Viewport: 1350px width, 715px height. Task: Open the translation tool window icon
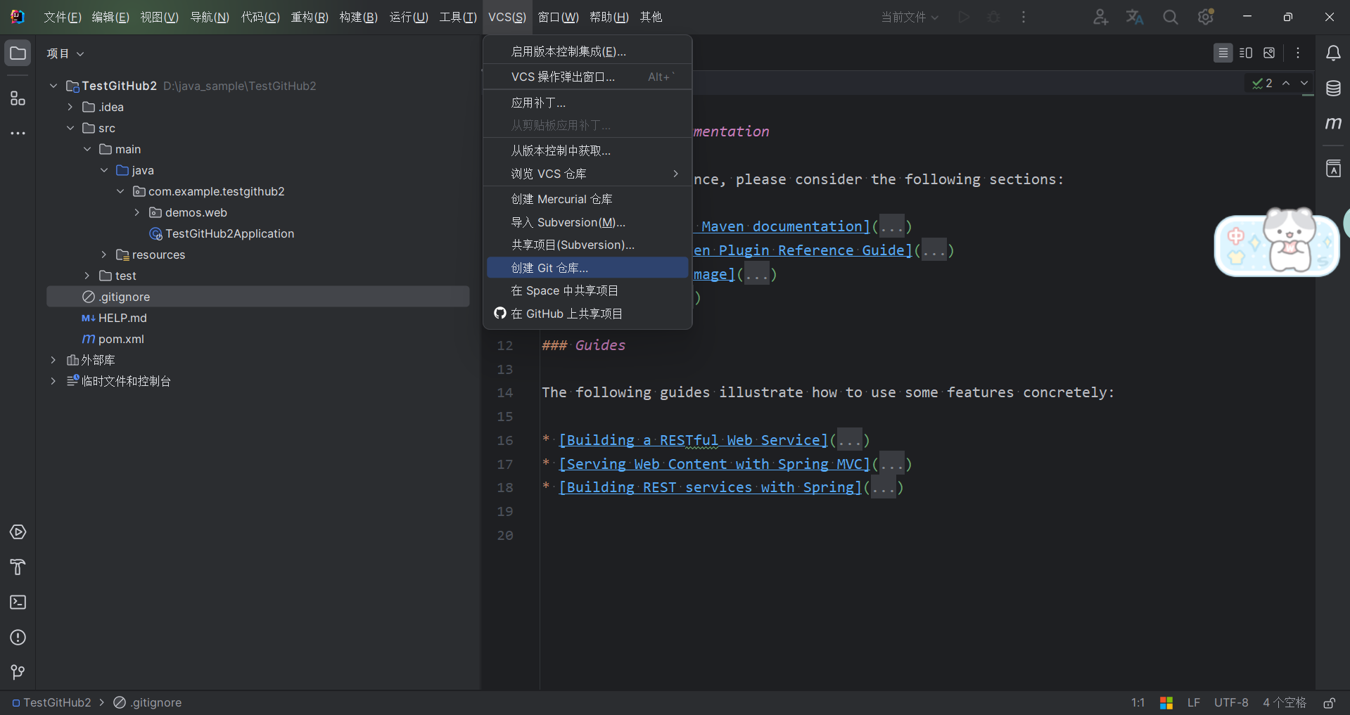[x=1333, y=169]
